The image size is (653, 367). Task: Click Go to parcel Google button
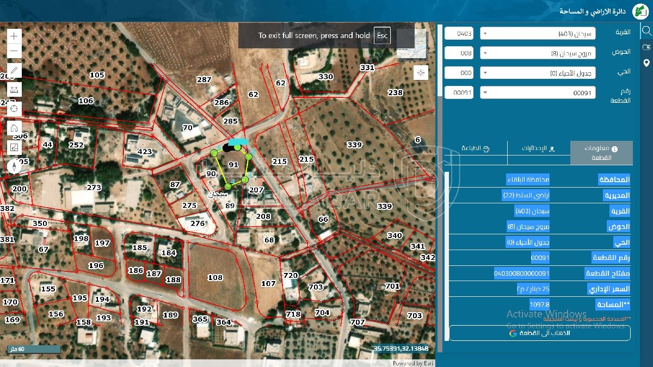(539, 333)
